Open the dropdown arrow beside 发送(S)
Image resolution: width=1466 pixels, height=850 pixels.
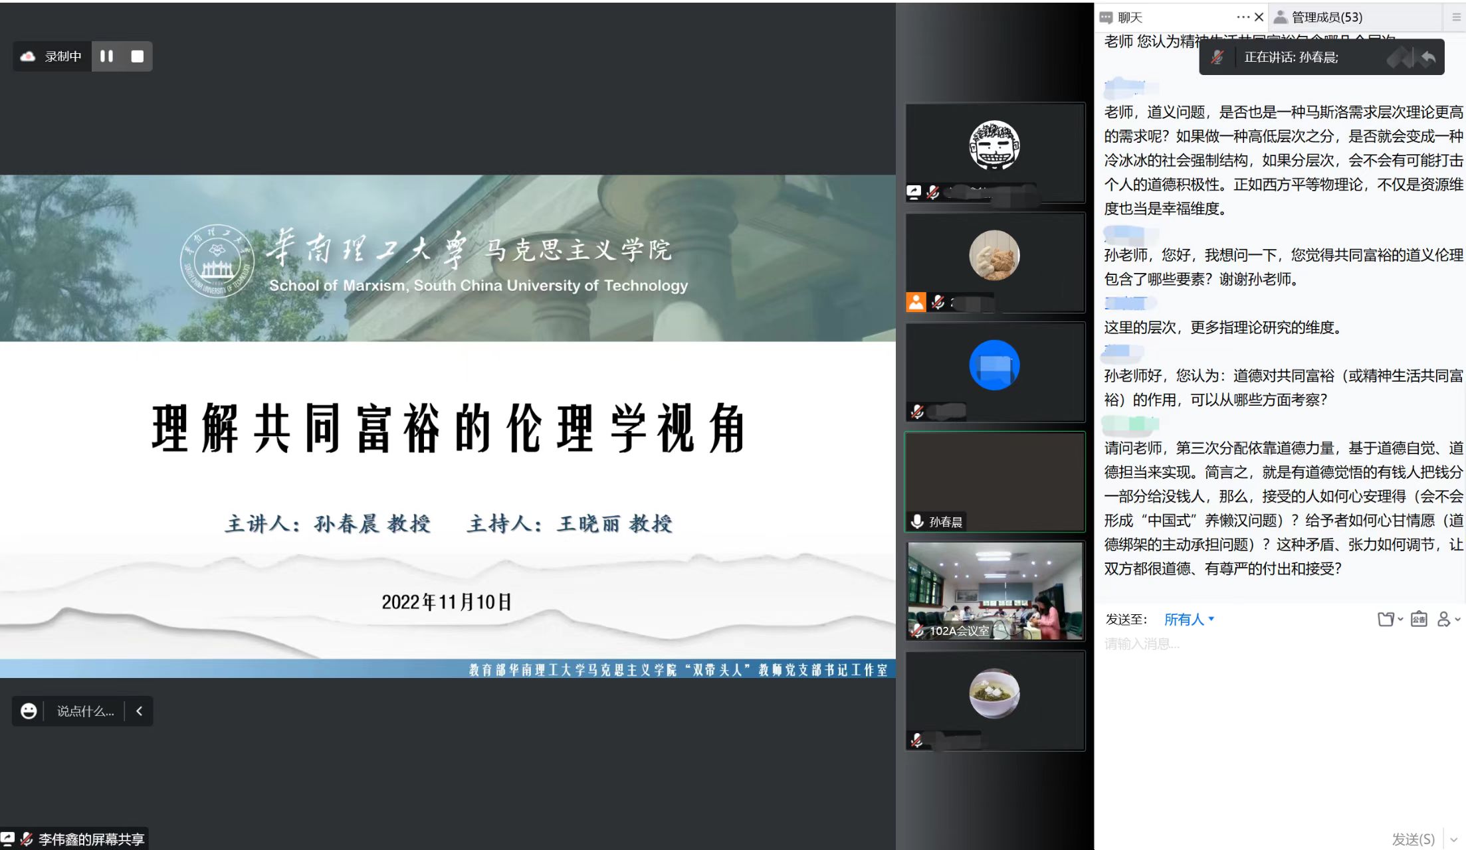[1452, 838]
